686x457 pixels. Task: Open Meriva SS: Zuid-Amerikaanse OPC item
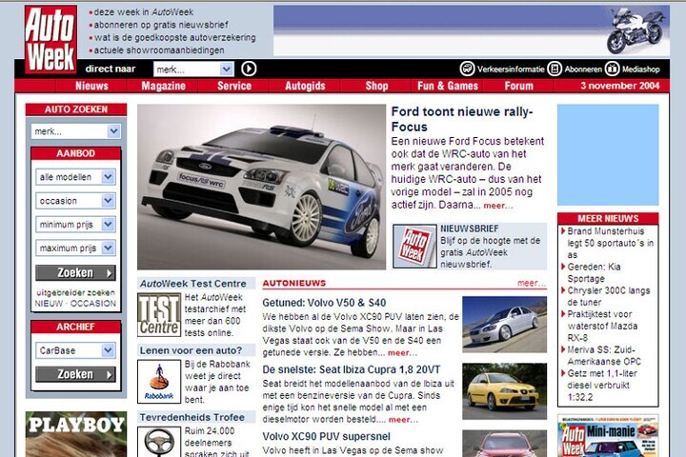pos(604,355)
